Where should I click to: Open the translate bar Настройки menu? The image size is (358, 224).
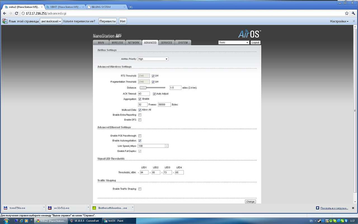point(339,21)
